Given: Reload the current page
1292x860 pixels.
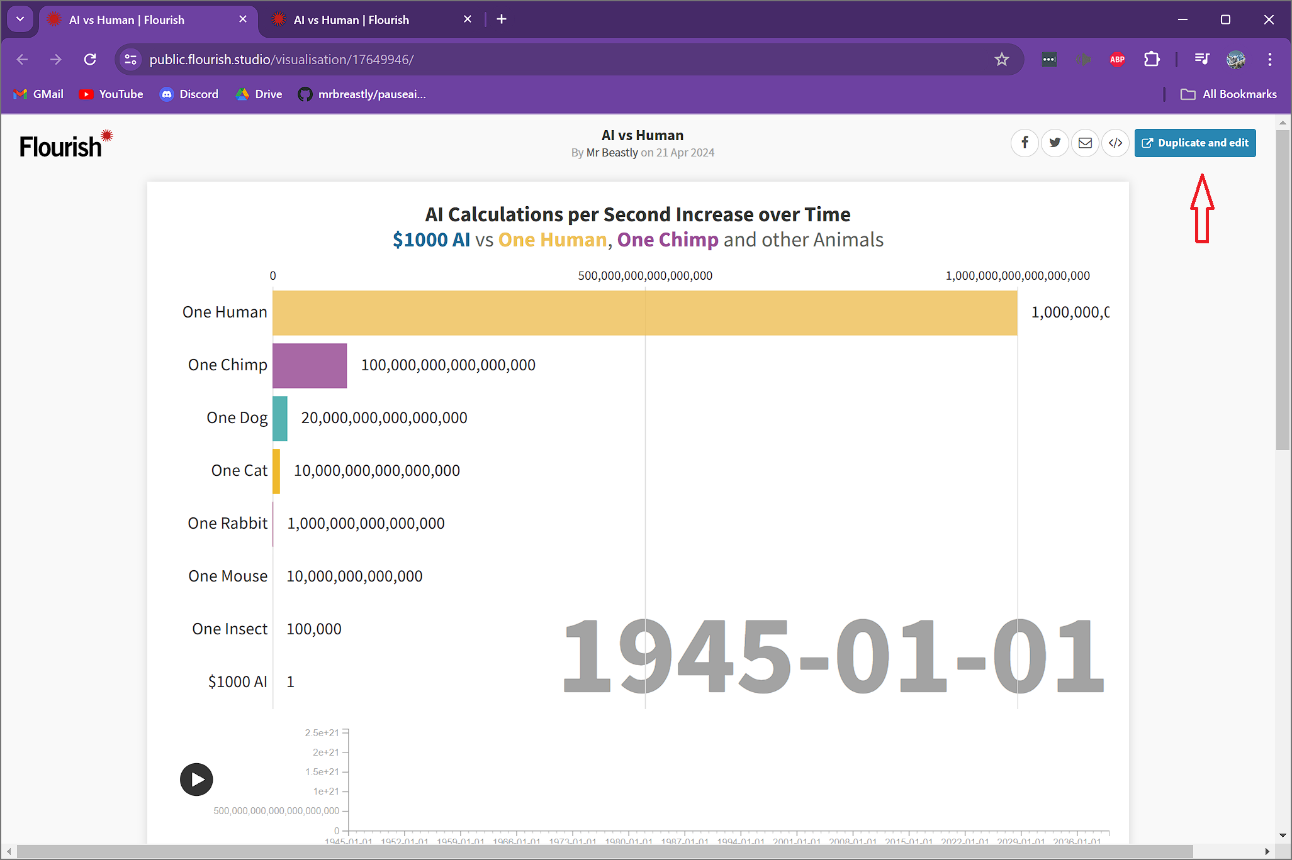Looking at the screenshot, I should 90,60.
